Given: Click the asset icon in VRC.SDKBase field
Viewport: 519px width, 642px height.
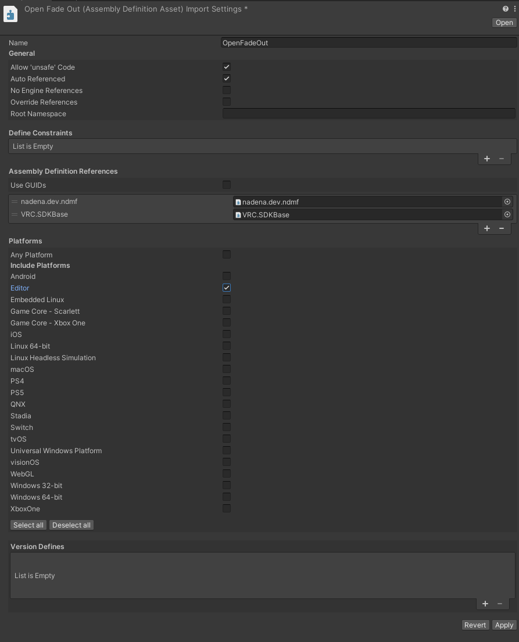Looking at the screenshot, I should click(x=238, y=214).
